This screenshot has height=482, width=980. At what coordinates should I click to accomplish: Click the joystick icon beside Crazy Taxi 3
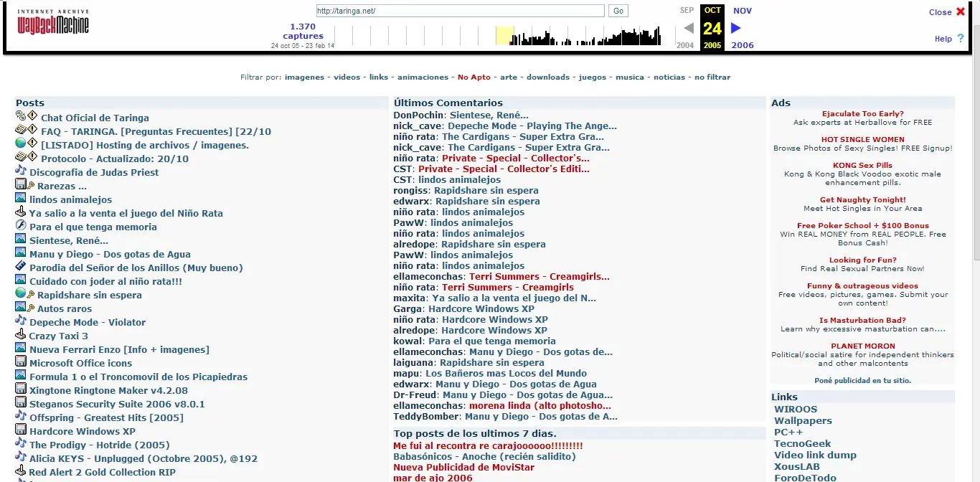[21, 334]
